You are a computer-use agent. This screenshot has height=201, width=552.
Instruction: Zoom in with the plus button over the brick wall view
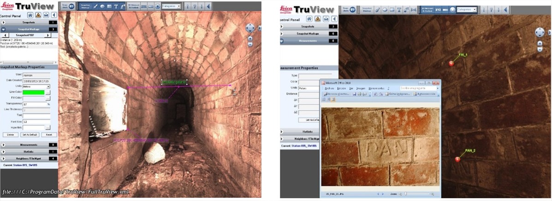tap(540, 43)
